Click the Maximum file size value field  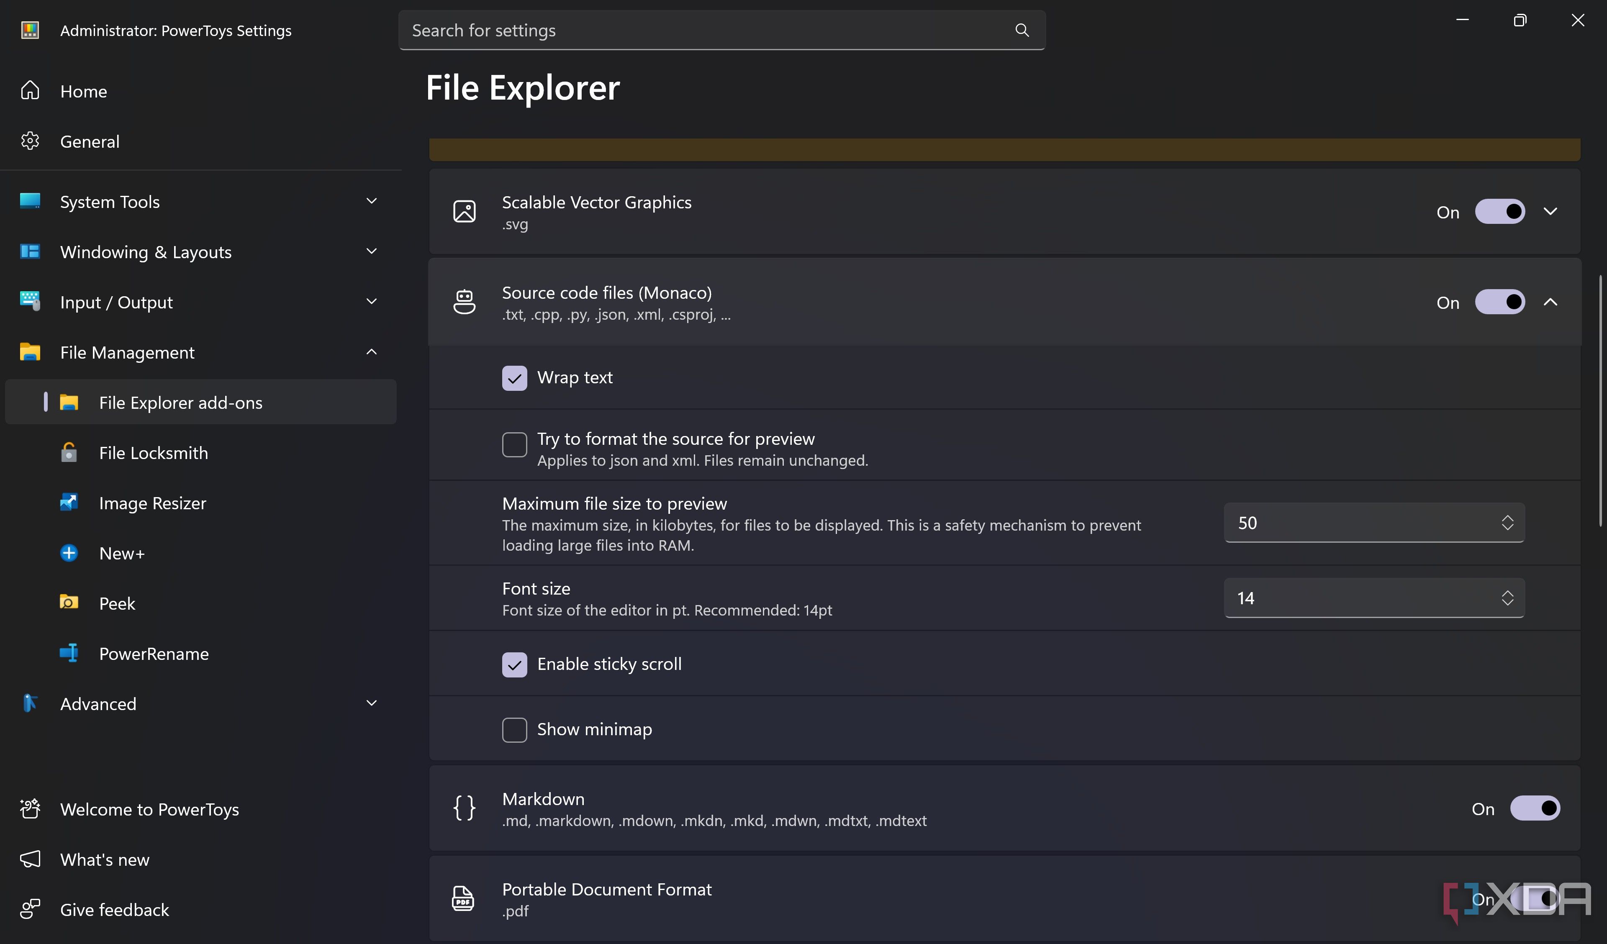click(x=1374, y=522)
